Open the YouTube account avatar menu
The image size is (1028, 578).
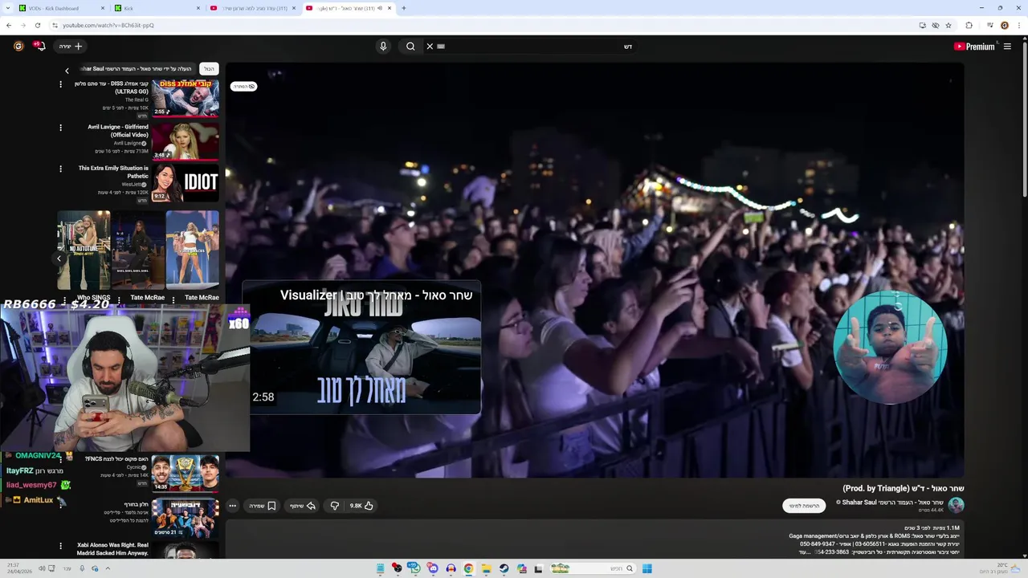pyautogui.click(x=18, y=47)
